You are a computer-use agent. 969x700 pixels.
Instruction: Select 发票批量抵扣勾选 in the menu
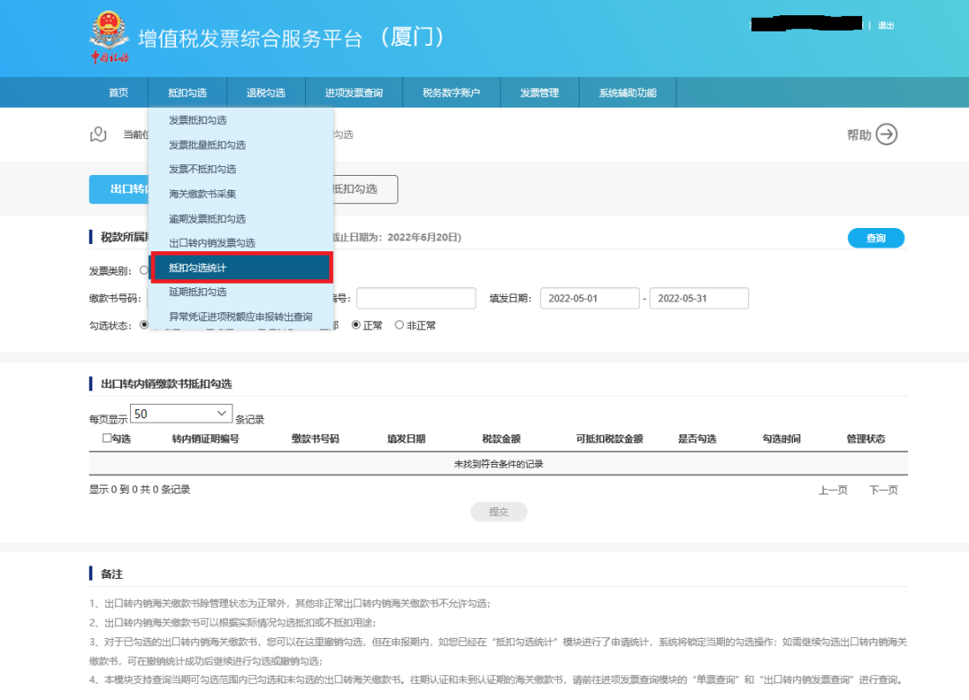[207, 145]
